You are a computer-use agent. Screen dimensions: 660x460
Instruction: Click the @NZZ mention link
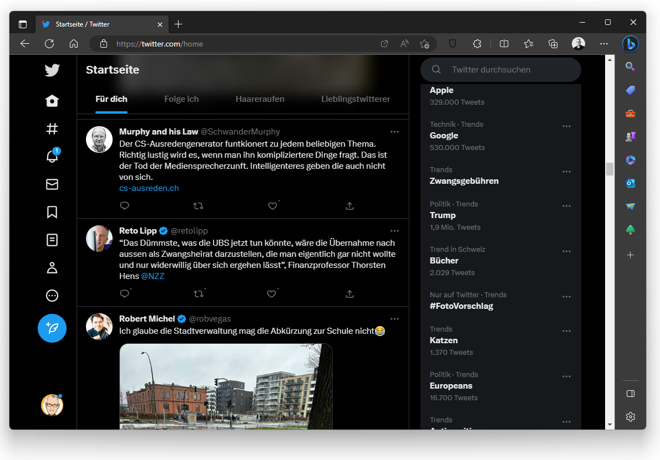pos(153,276)
